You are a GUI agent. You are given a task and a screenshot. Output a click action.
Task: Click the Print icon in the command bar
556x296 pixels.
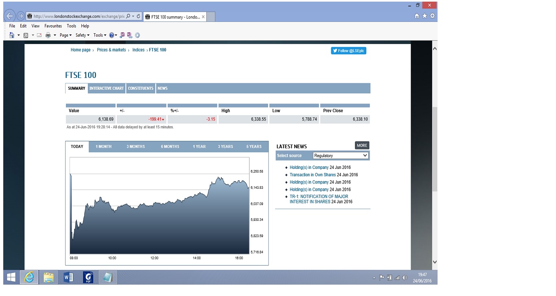click(x=48, y=35)
